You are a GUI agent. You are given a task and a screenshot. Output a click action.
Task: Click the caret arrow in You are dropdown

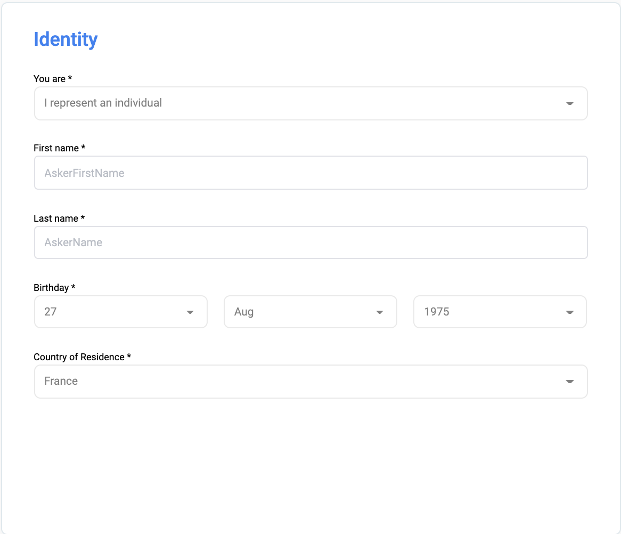569,103
